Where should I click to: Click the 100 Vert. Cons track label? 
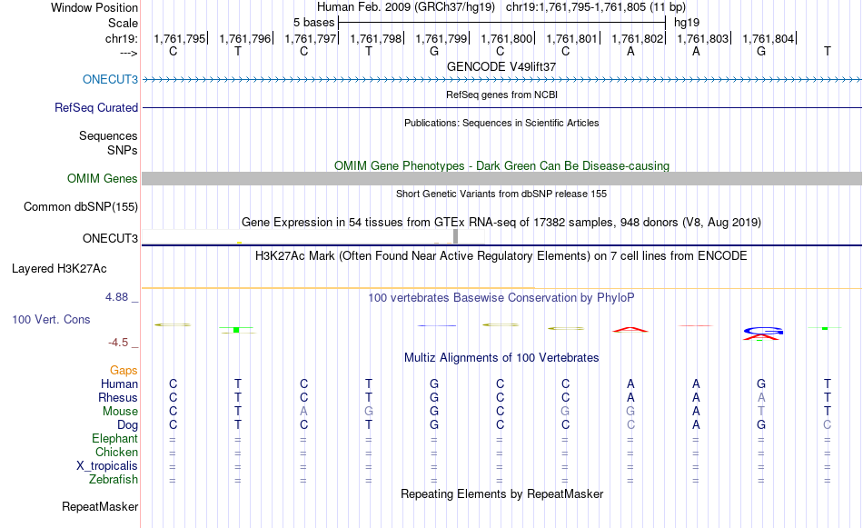click(51, 319)
